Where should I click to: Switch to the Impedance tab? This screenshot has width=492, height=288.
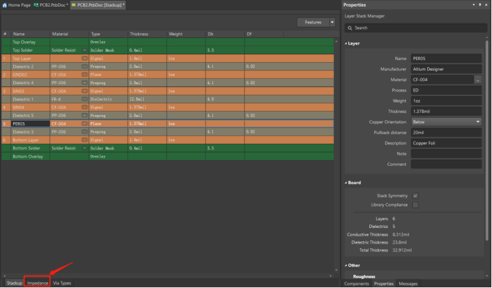38,283
